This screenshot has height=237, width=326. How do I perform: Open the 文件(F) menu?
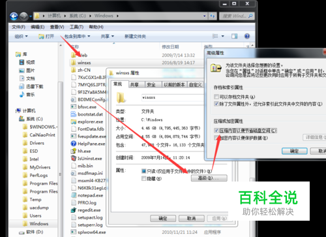tap(18, 27)
